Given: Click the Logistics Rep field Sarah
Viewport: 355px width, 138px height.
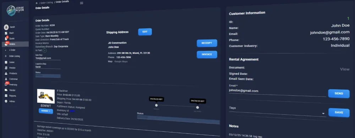Looking at the screenshot, I should 48,67.
